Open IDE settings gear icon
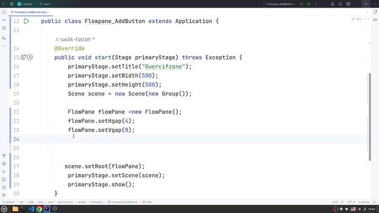Viewport: 379px width, 213px height. (348, 4)
